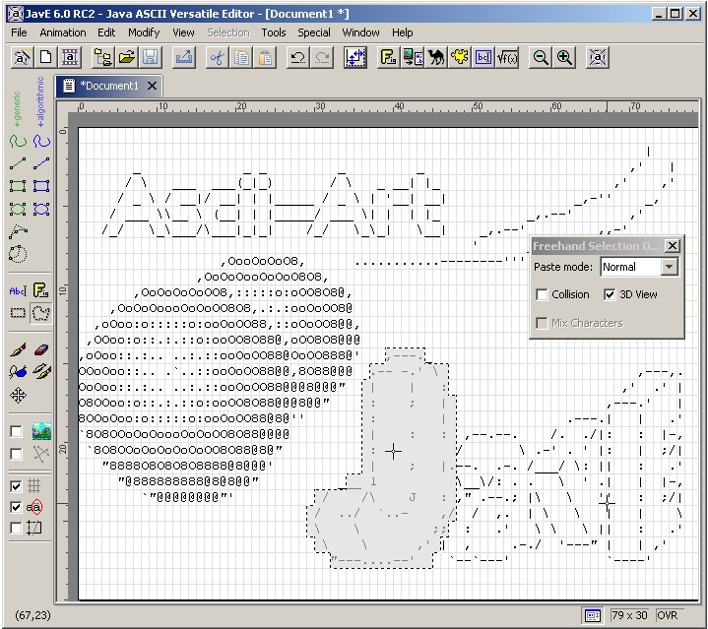Click the export arrow toolbar icon

point(184,57)
